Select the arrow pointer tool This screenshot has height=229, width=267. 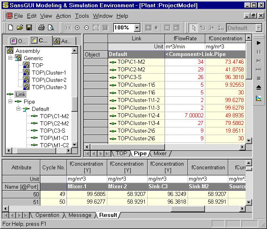(x=194, y=28)
